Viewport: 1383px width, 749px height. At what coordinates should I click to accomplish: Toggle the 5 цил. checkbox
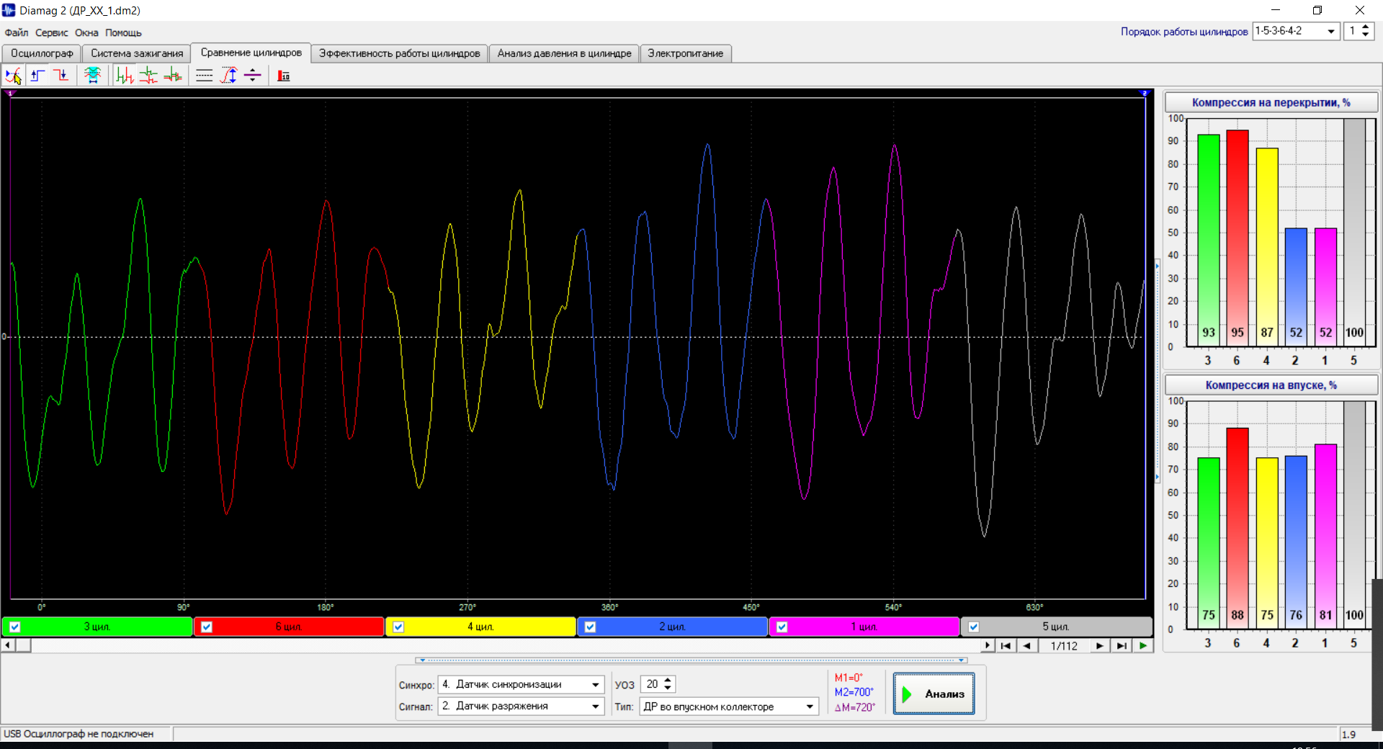click(x=973, y=627)
